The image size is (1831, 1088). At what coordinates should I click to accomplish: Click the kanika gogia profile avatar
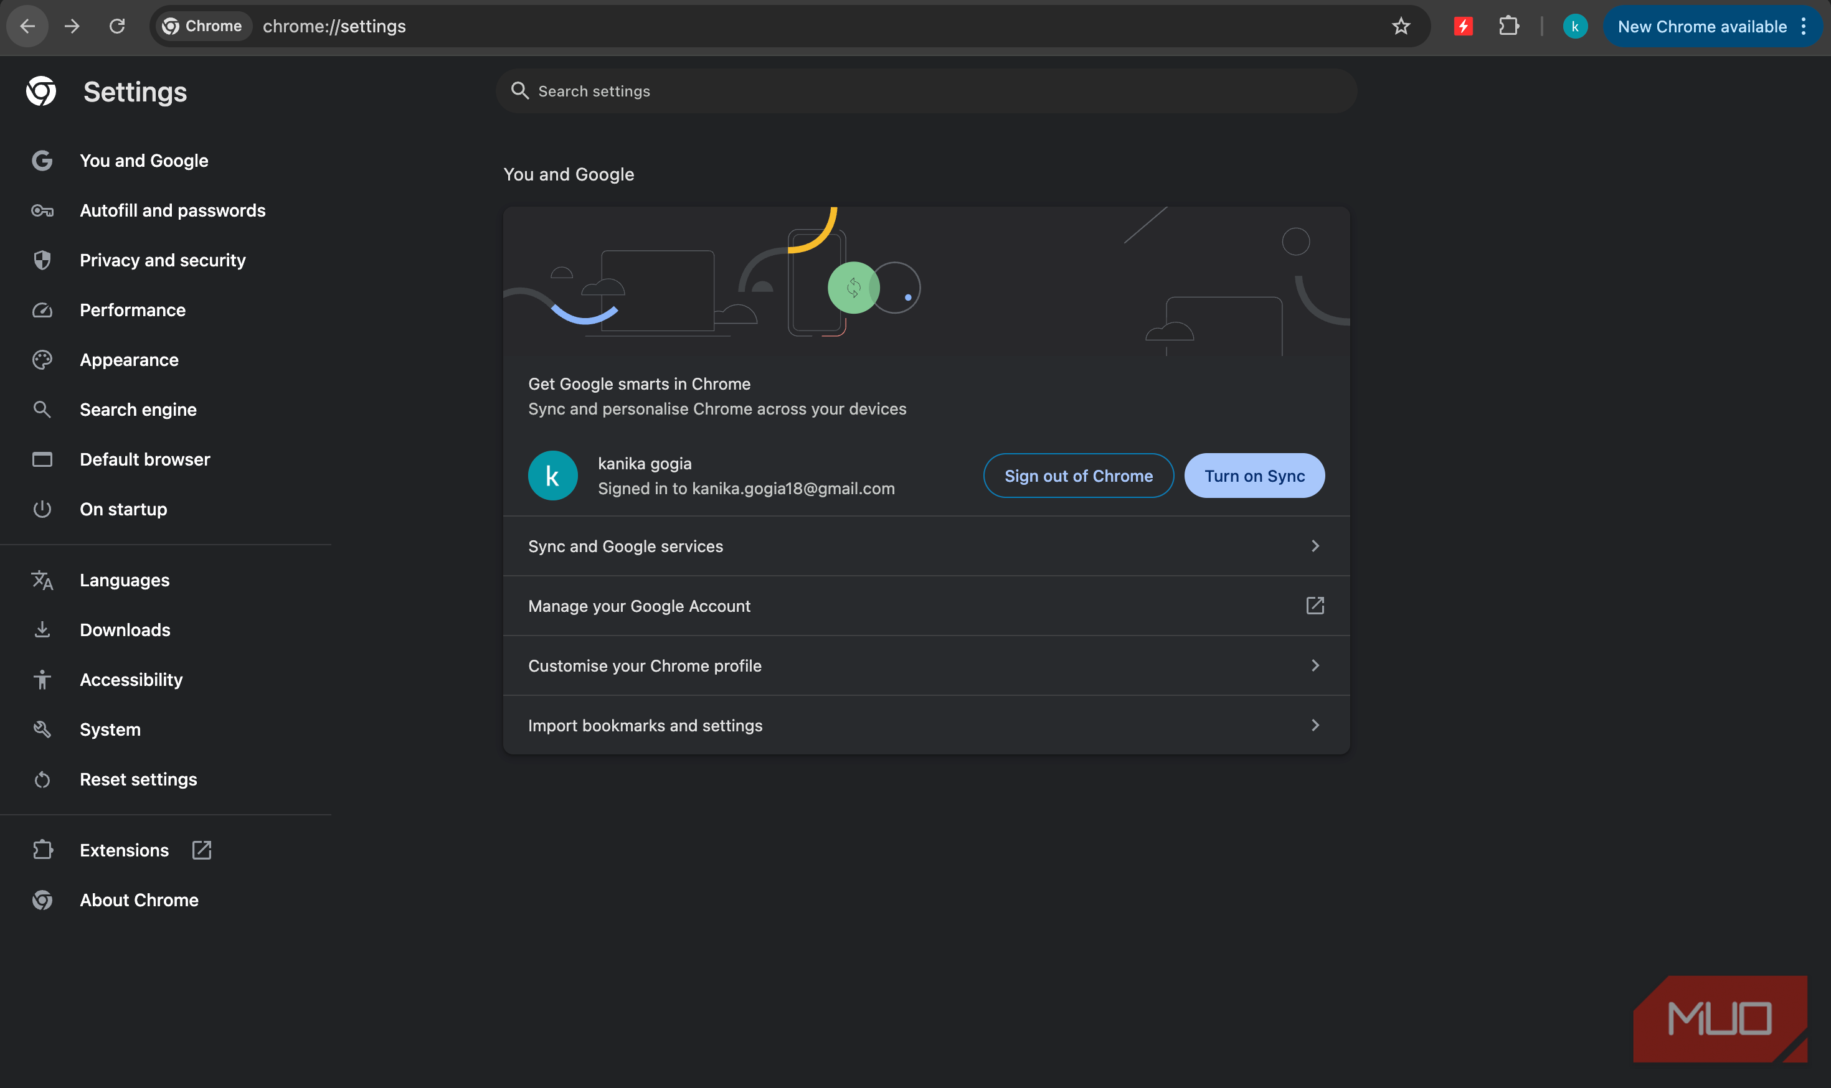552,476
